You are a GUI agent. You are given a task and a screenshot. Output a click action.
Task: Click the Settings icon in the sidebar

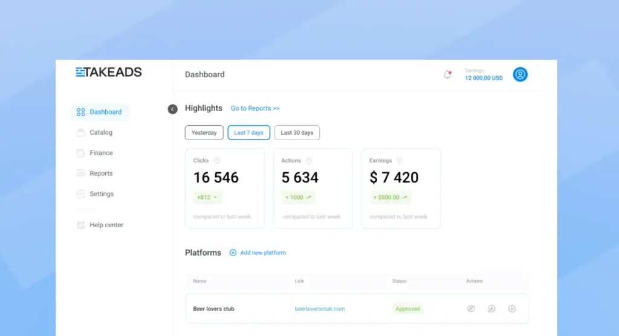pos(80,194)
